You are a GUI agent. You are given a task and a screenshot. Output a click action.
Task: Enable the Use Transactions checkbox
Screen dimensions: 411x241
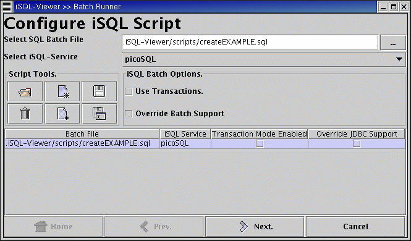[x=129, y=91]
